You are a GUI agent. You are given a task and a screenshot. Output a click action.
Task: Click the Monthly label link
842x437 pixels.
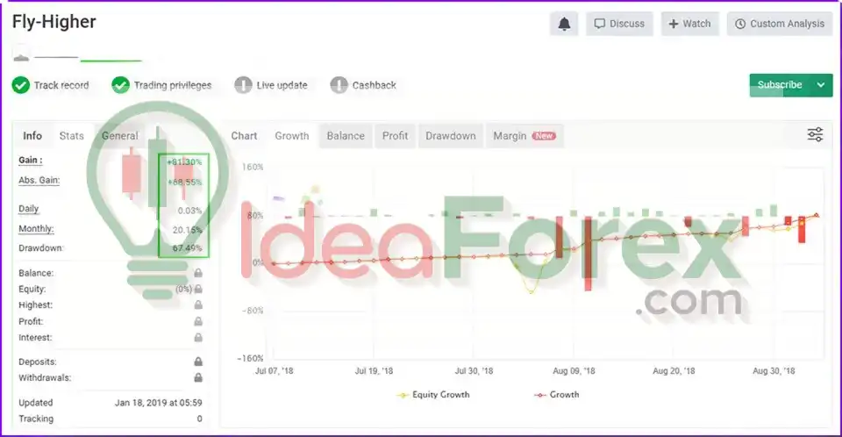[x=36, y=228]
